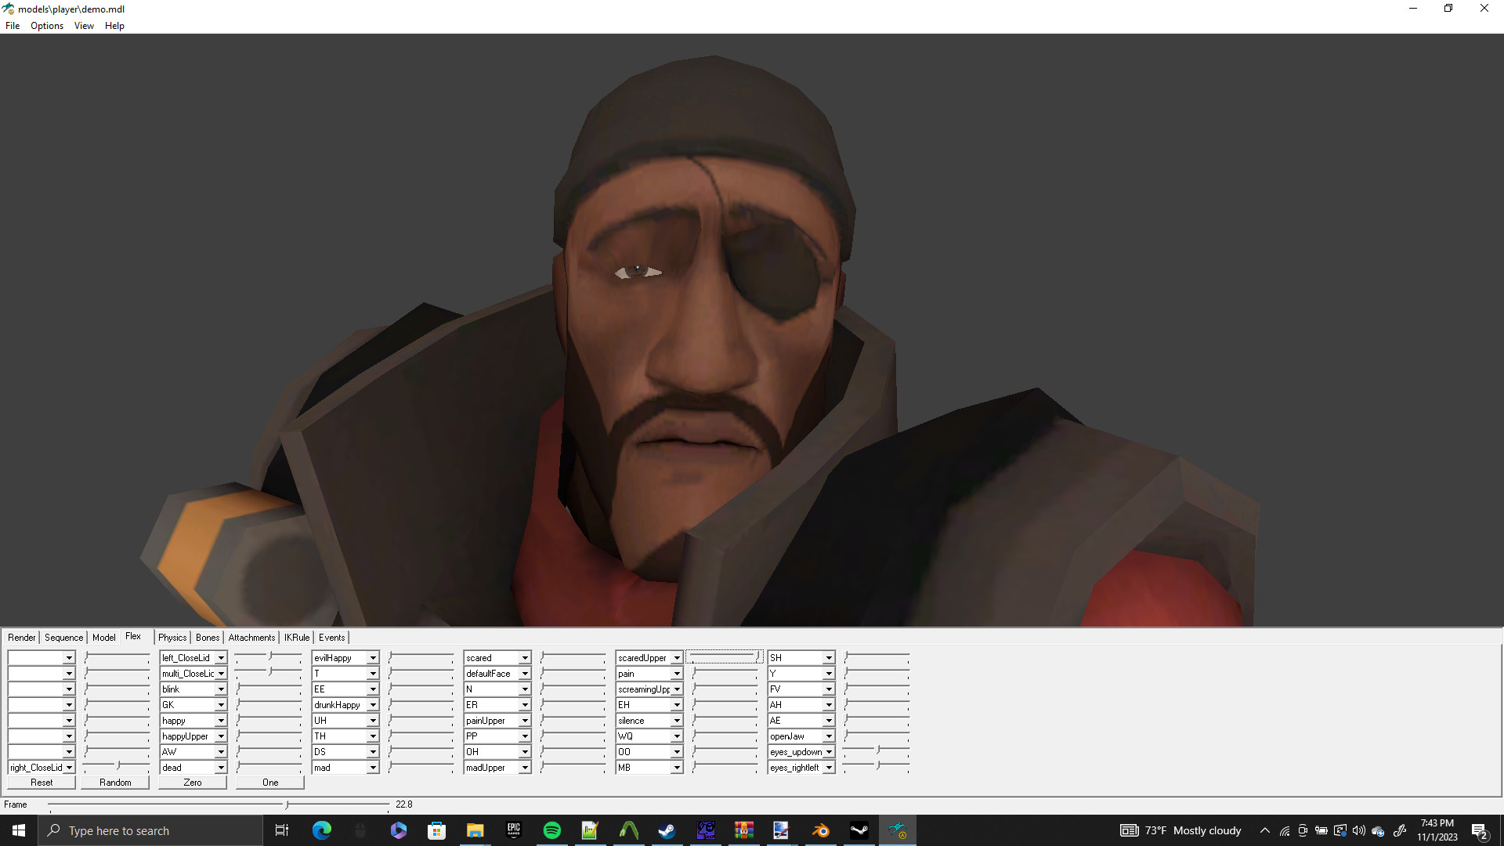Image resolution: width=1504 pixels, height=846 pixels.
Task: Expand the openJaw flex dropdown
Action: [827, 736]
